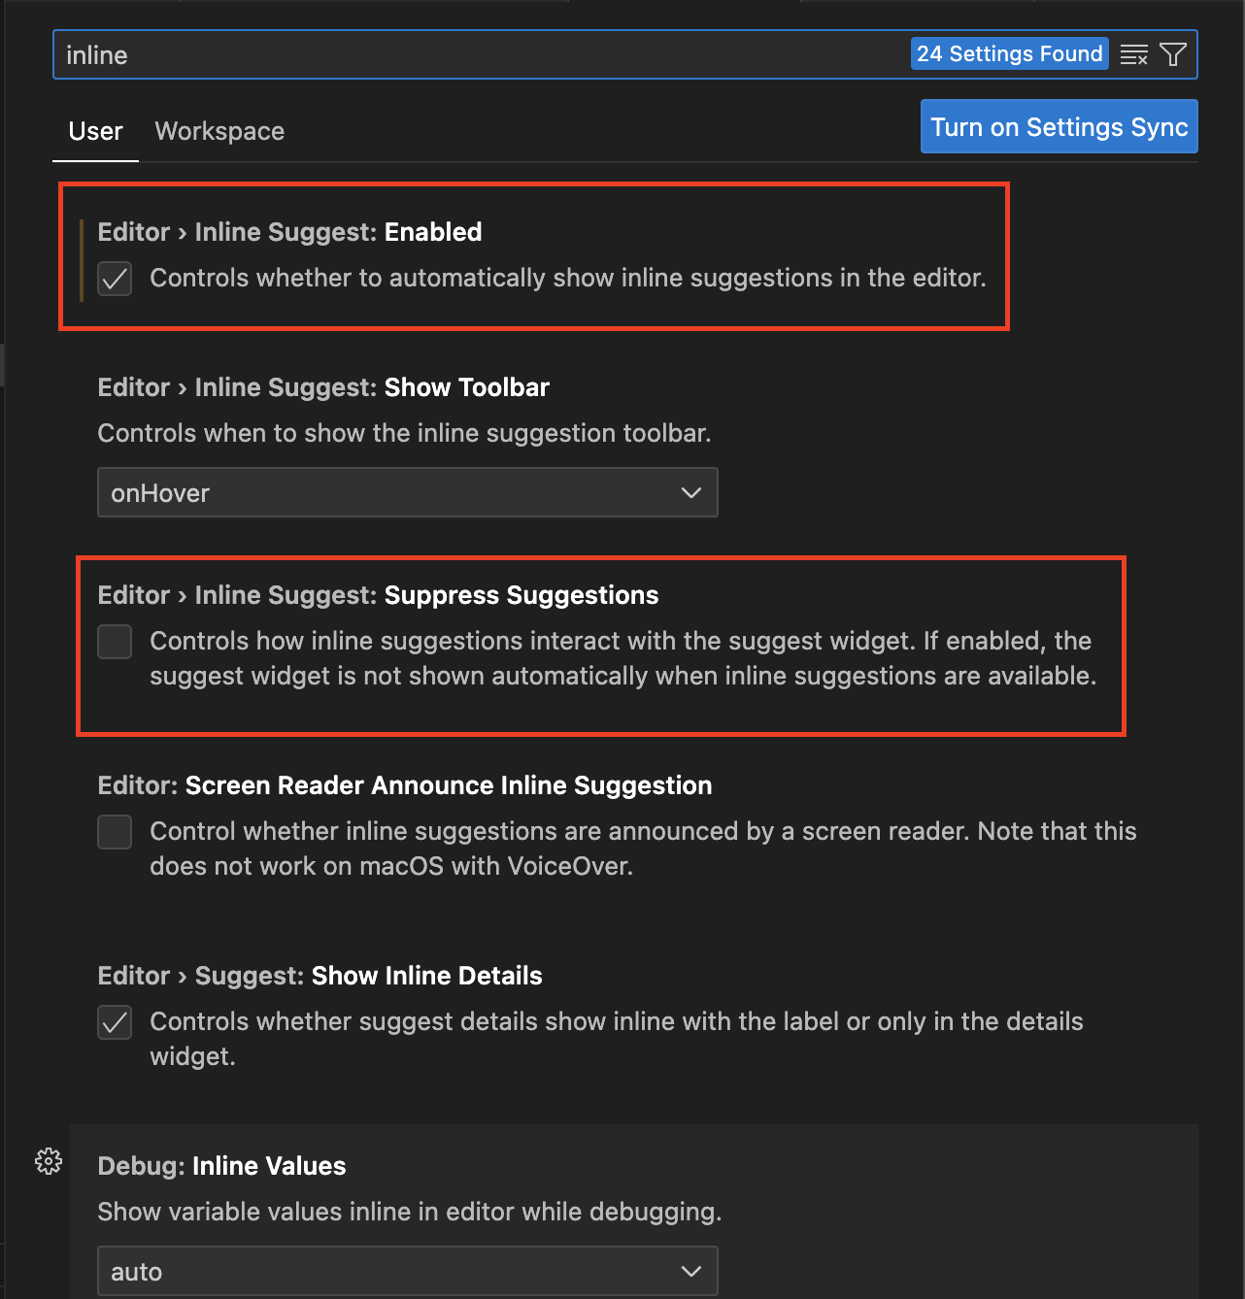Click the gear icon beside Debug: Inline Values
1245x1299 pixels.
tap(48, 1161)
